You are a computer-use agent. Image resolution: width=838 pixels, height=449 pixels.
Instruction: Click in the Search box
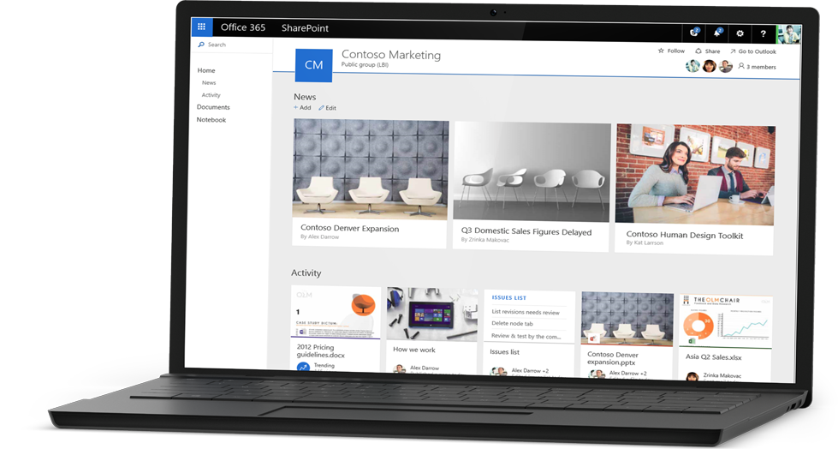(233, 45)
